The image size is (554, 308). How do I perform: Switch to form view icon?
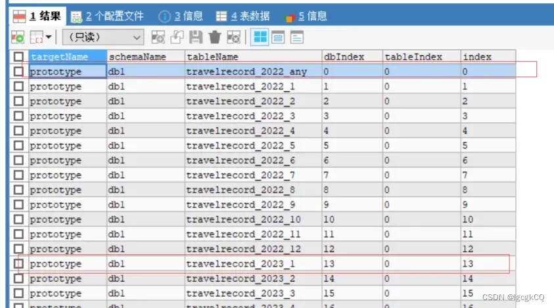(x=278, y=37)
